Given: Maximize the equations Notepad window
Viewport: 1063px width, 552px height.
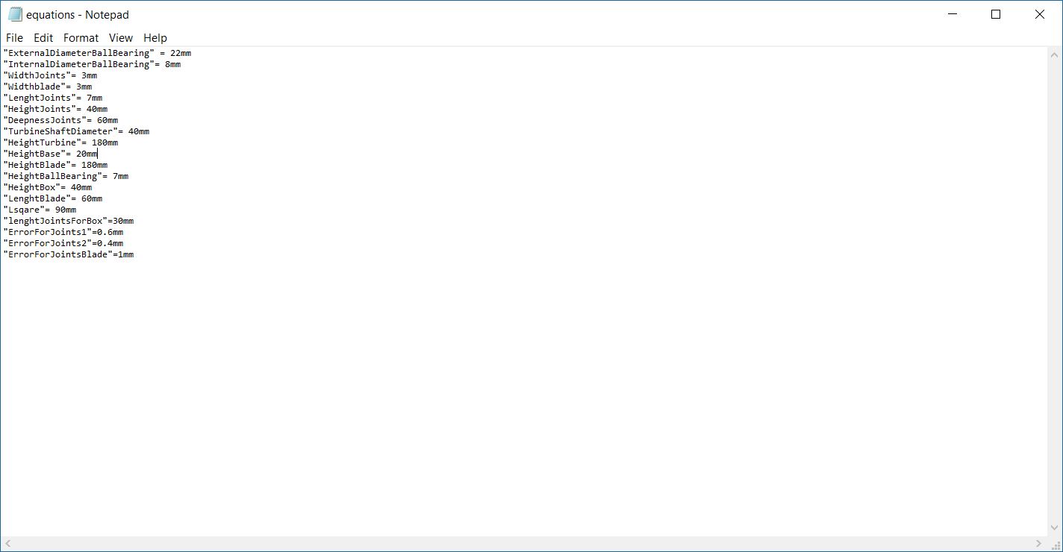Looking at the screenshot, I should point(996,15).
